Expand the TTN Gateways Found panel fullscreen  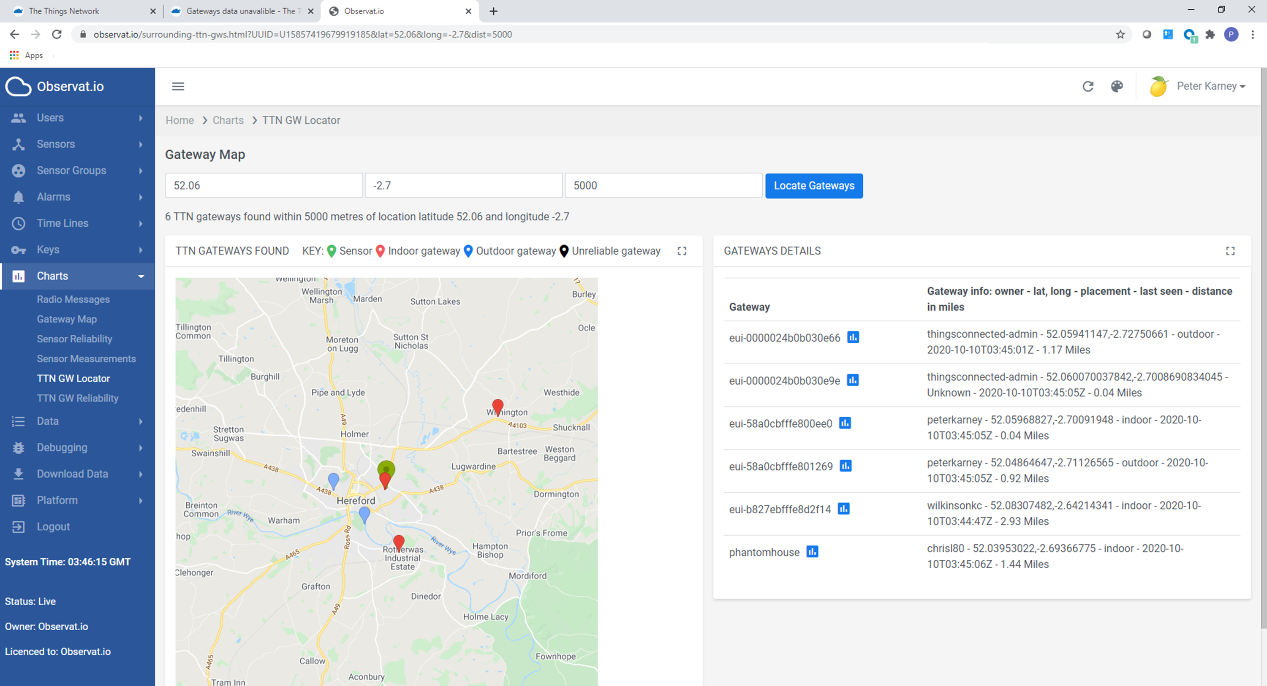(682, 251)
